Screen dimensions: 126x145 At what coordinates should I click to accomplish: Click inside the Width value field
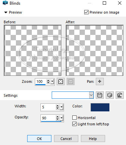coord(48,107)
